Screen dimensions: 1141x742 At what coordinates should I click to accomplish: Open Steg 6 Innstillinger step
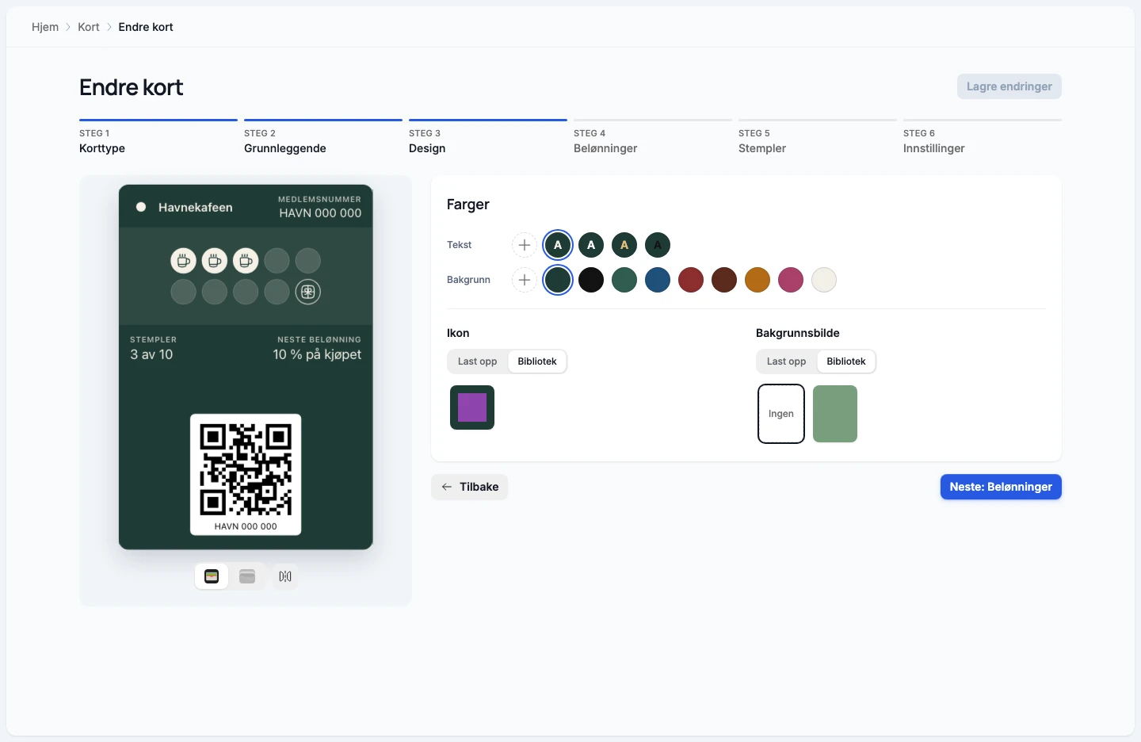pyautogui.click(x=983, y=138)
